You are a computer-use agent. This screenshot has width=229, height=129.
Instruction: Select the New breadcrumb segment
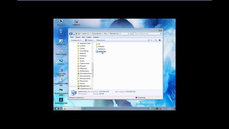106,34
